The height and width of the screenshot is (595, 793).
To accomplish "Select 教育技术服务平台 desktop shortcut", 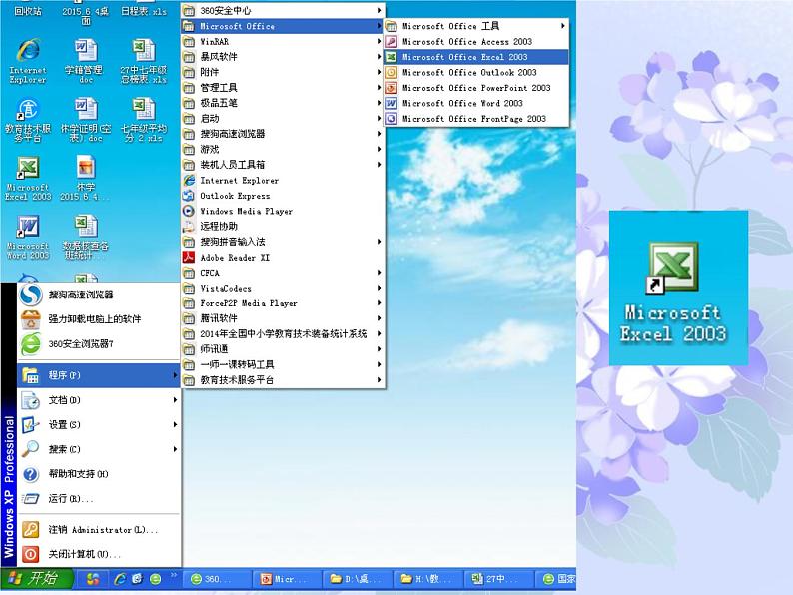I will point(28,120).
